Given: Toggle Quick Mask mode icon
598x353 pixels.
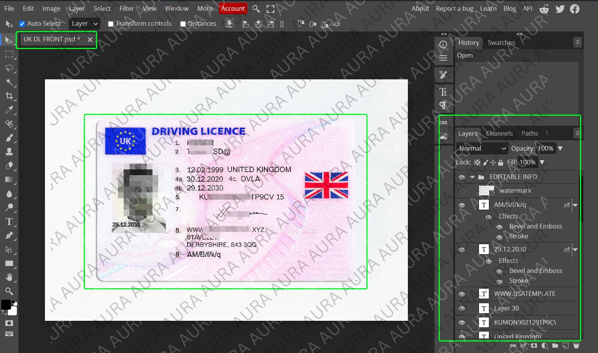Looking at the screenshot, I should point(9,323).
